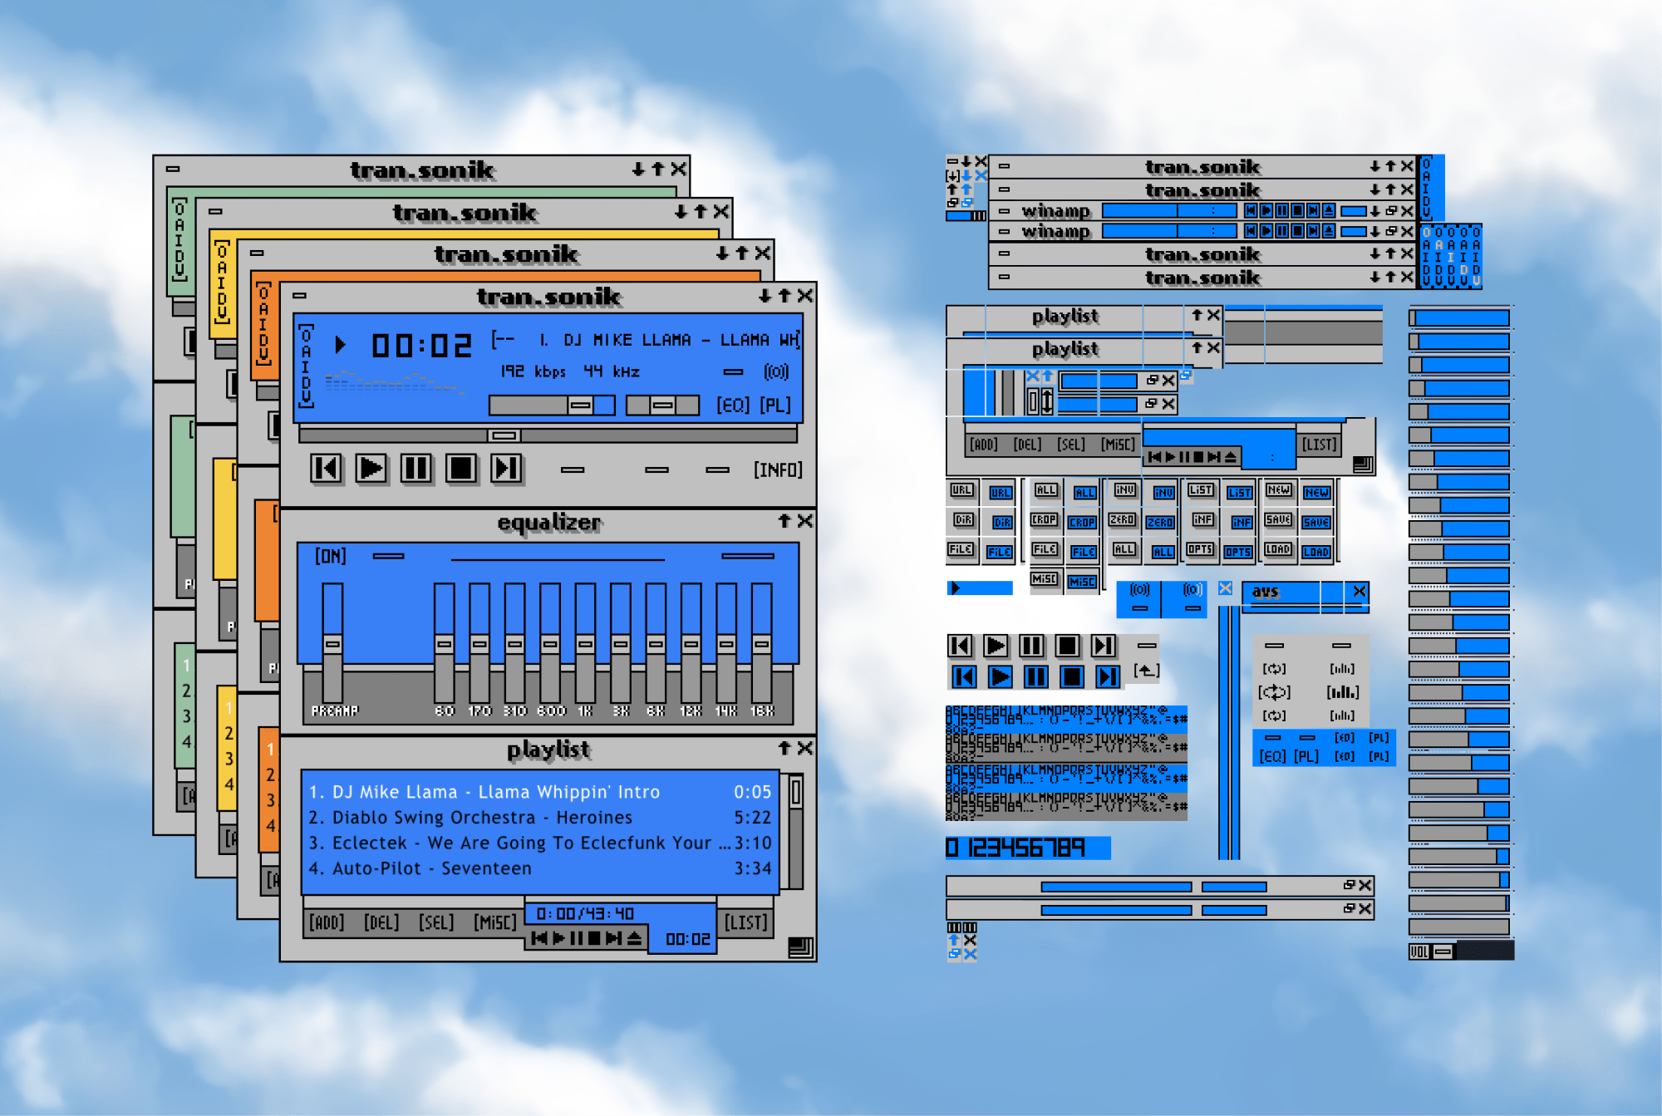Click the spectrum visualizer in main display
Image resolution: width=1662 pixels, height=1116 pixels.
point(395,382)
